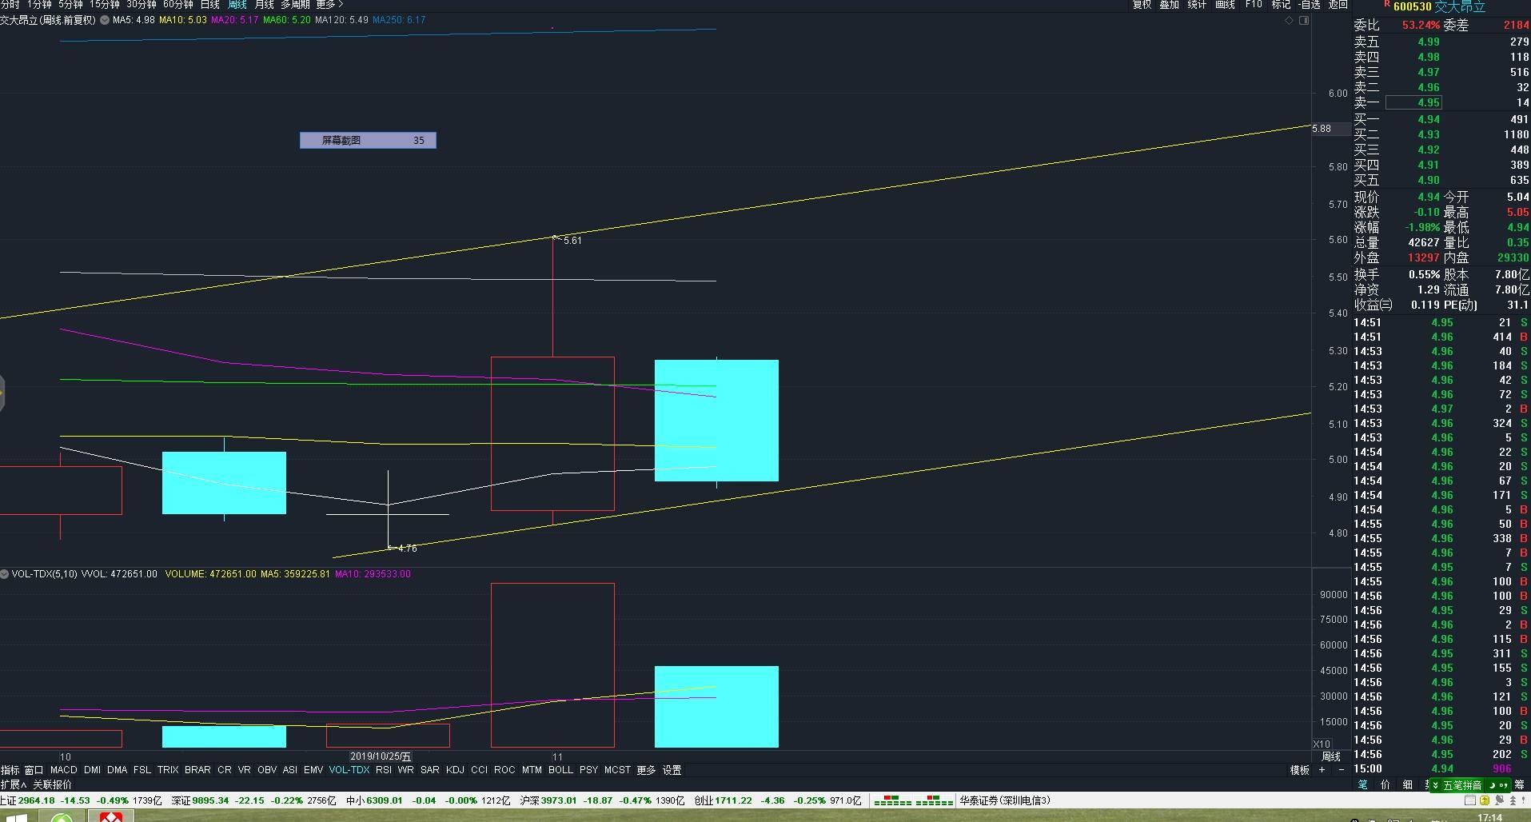Select the MCST indicator

coord(617,770)
